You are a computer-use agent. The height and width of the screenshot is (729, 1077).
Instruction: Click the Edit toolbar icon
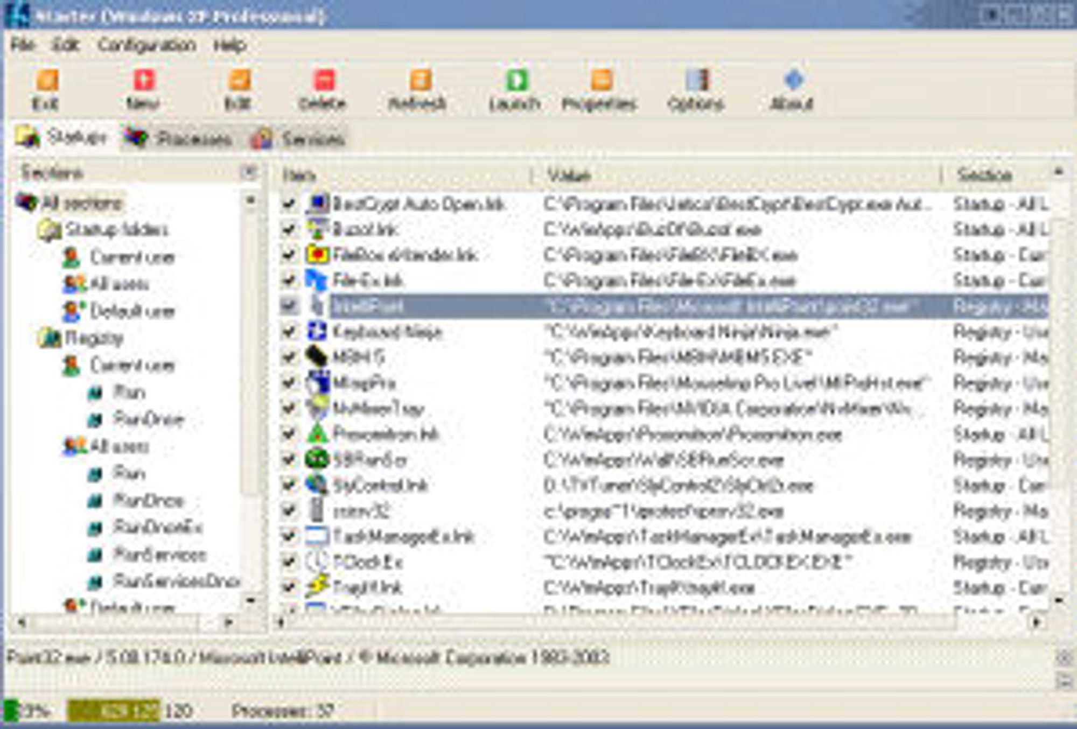(239, 81)
